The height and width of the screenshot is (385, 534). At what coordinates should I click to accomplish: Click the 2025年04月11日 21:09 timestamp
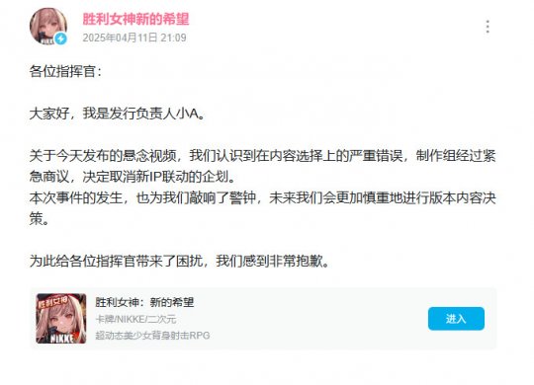[134, 38]
